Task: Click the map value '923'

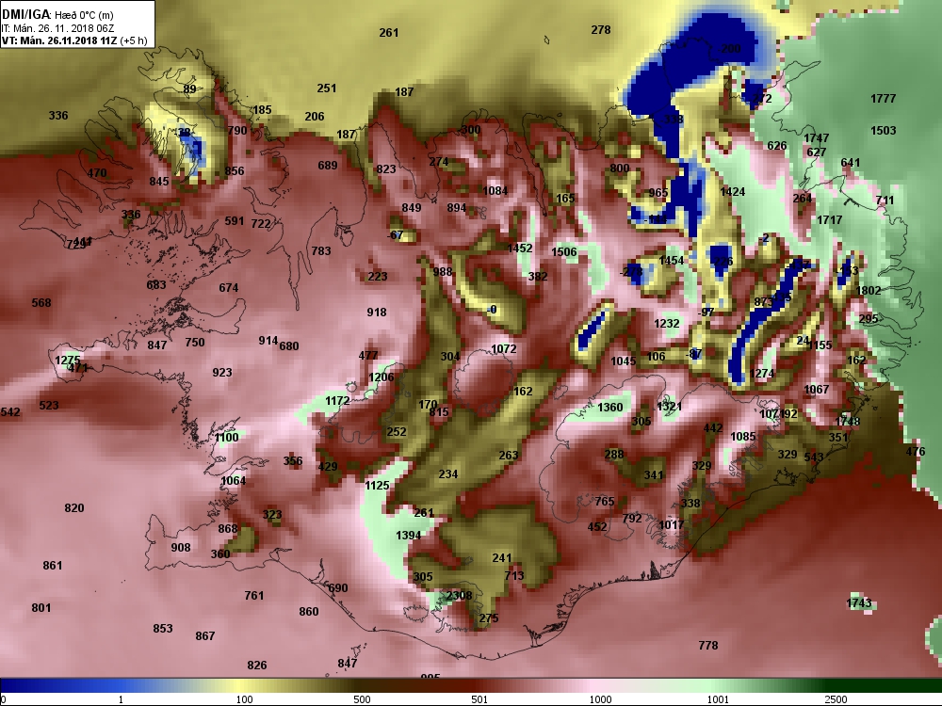Action: tap(222, 372)
